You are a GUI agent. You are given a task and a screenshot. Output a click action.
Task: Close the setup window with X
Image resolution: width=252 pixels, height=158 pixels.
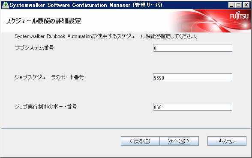[x=246, y=5]
